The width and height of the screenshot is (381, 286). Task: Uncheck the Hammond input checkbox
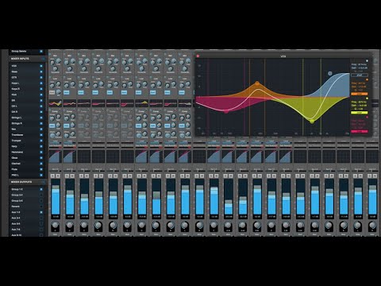(41, 153)
